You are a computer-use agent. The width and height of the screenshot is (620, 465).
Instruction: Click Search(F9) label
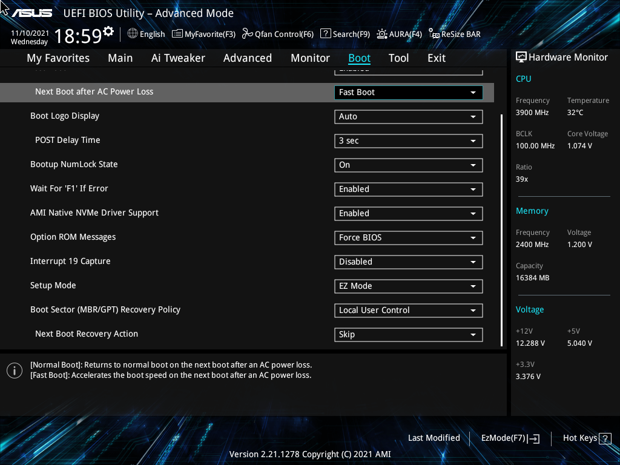351,35
